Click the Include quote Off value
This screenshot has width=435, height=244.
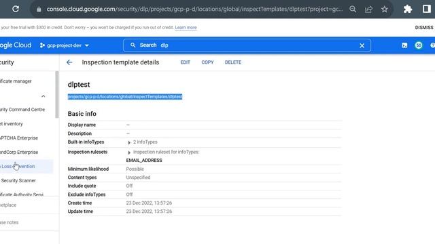click(x=129, y=186)
